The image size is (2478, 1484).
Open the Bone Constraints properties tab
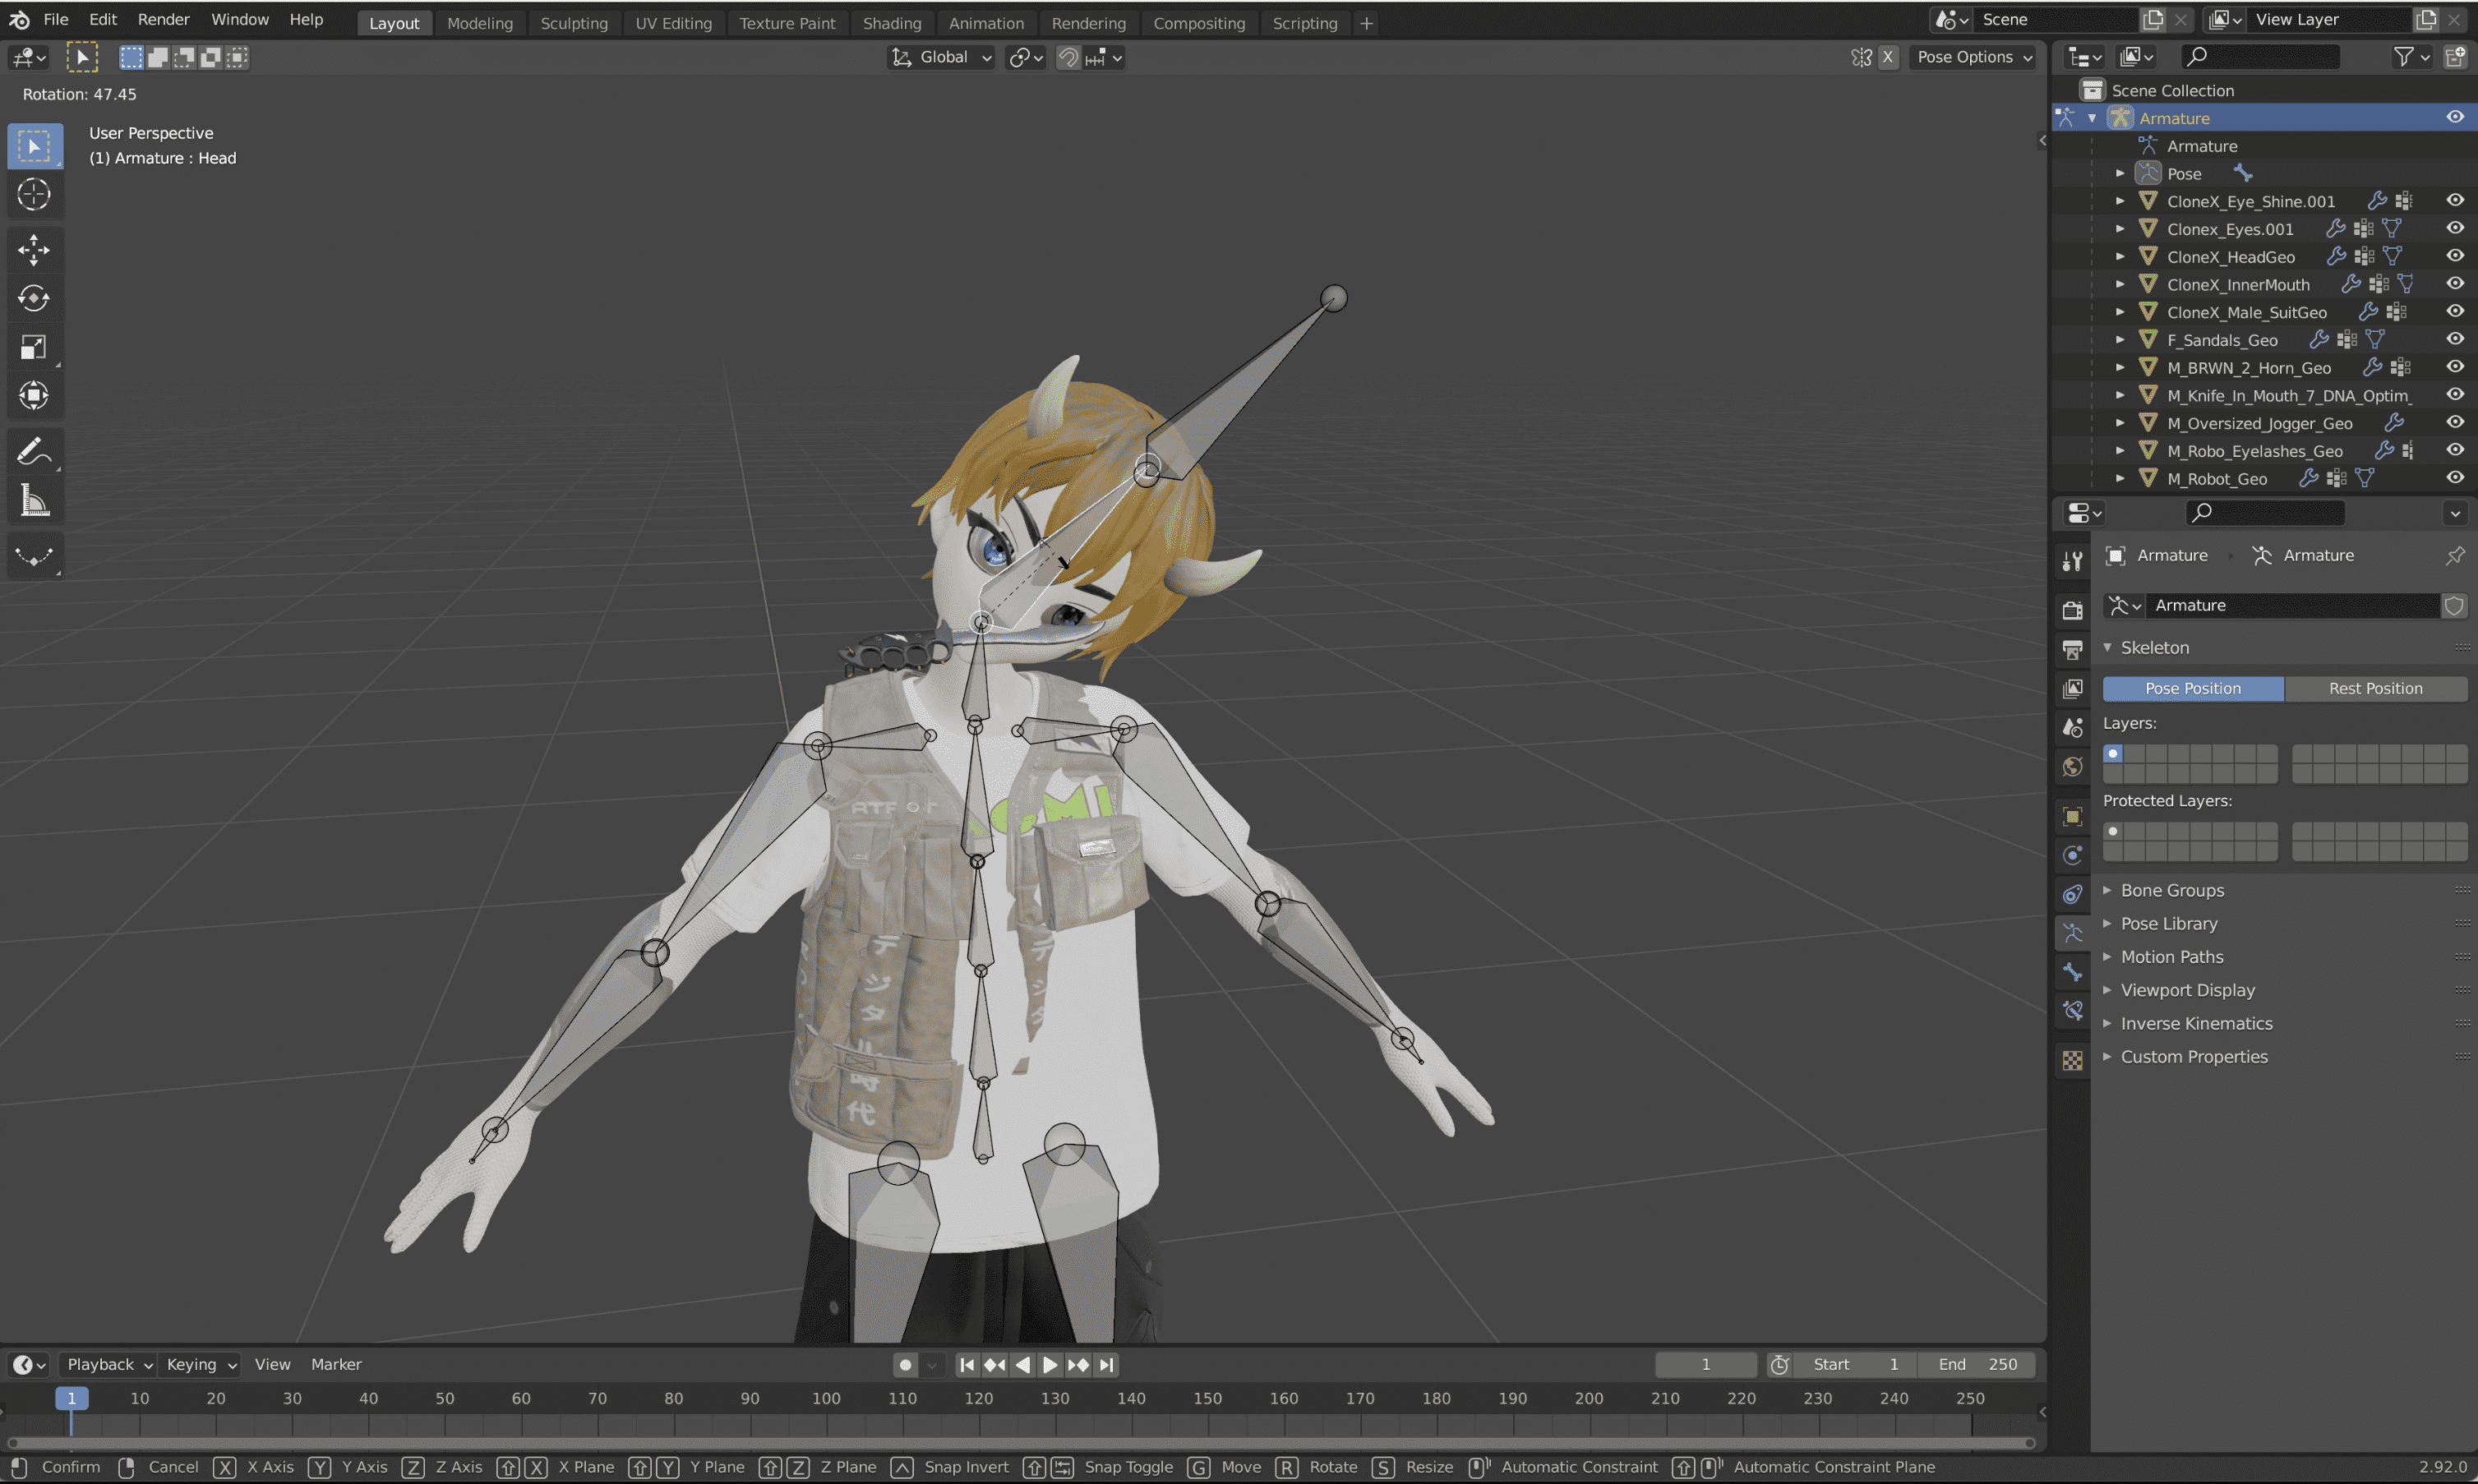pyautogui.click(x=2072, y=1011)
